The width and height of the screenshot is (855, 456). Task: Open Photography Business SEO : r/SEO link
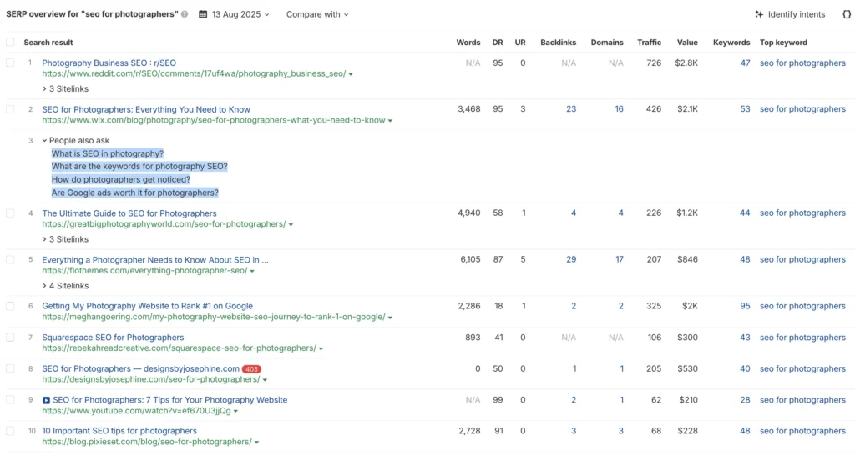(109, 63)
